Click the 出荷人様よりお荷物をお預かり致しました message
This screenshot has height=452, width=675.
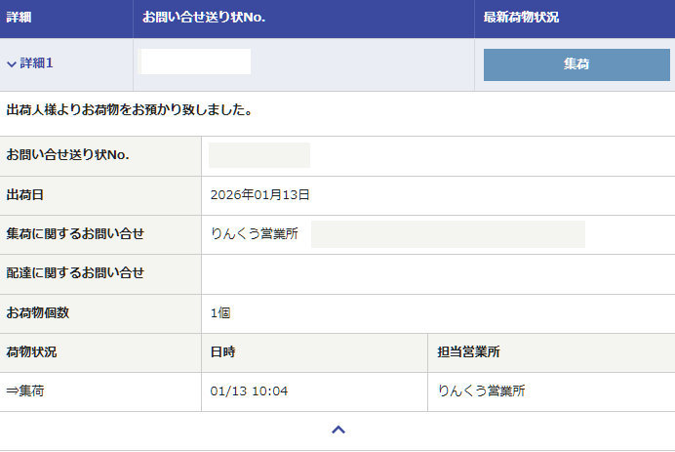[x=130, y=111]
